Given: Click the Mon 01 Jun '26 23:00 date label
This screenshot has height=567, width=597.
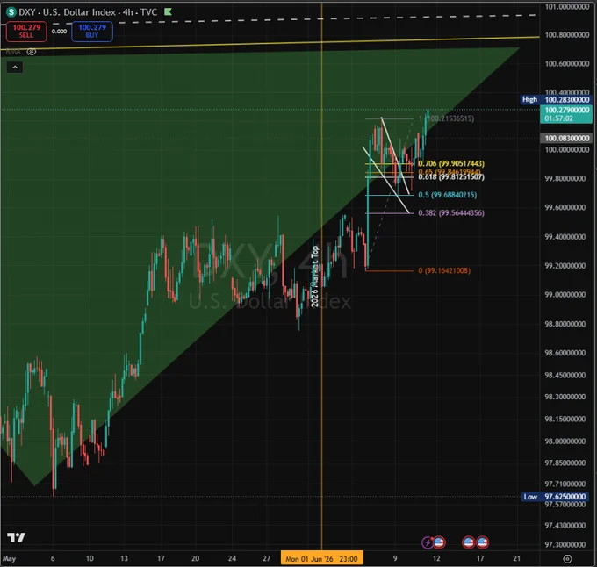Looking at the screenshot, I should click(321, 558).
